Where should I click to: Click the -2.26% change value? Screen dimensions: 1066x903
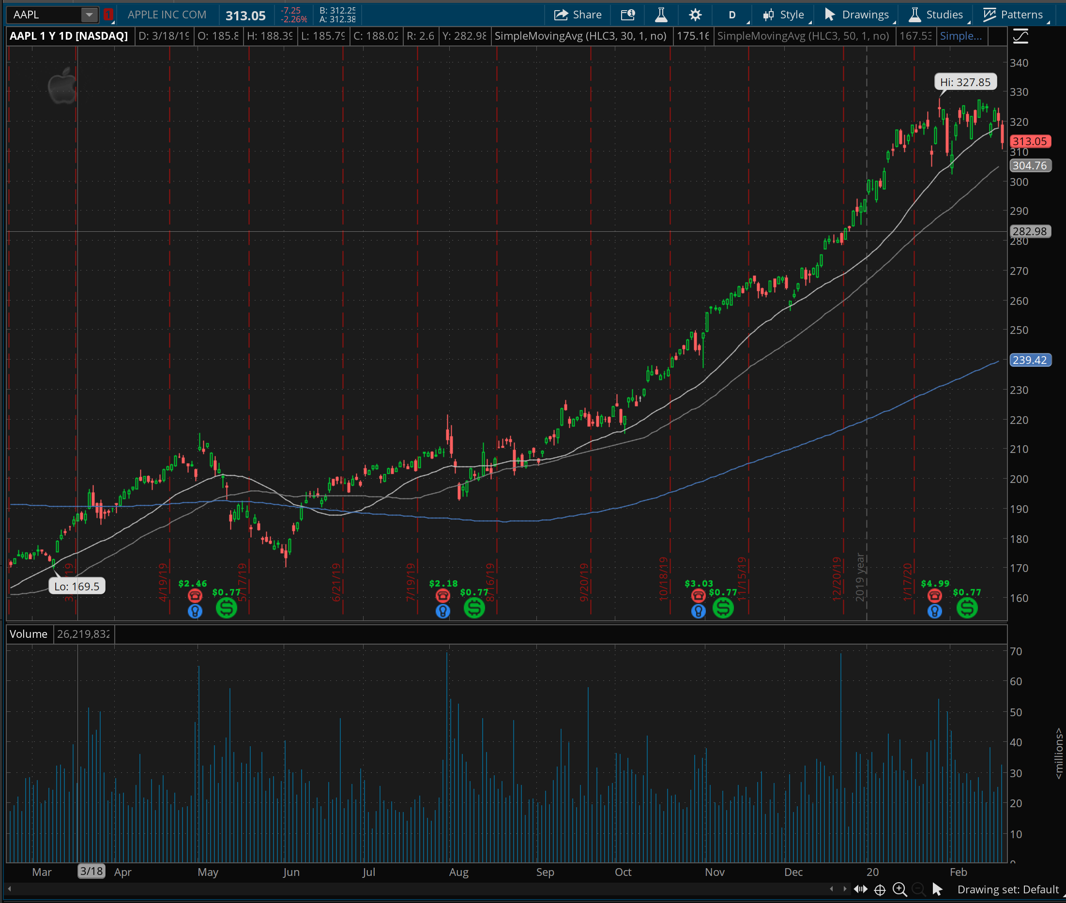point(294,19)
